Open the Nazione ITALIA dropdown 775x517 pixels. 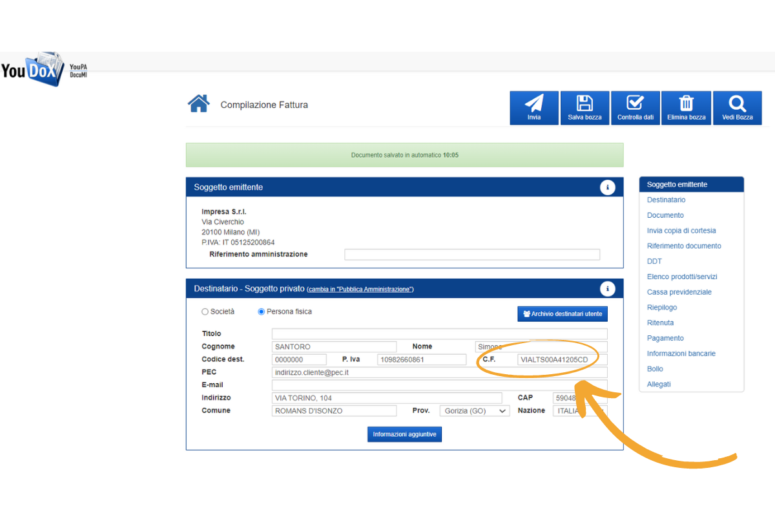click(x=579, y=411)
